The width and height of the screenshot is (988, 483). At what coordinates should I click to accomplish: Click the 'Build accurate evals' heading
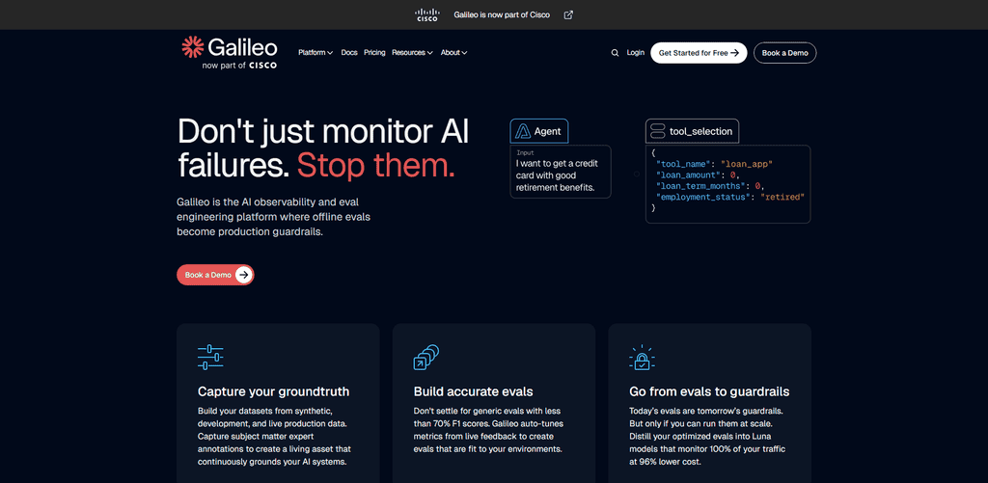pyautogui.click(x=473, y=391)
